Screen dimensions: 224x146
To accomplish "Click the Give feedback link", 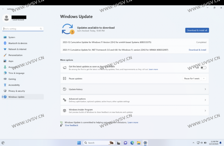I will click(72, 125).
